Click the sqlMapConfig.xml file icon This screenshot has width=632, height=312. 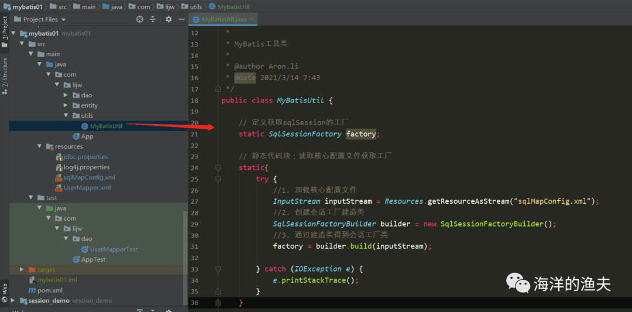coord(59,177)
